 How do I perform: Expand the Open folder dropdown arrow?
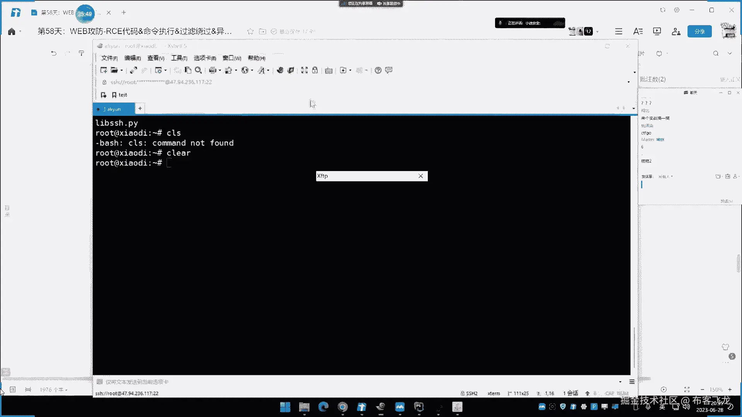pyautogui.click(x=121, y=70)
